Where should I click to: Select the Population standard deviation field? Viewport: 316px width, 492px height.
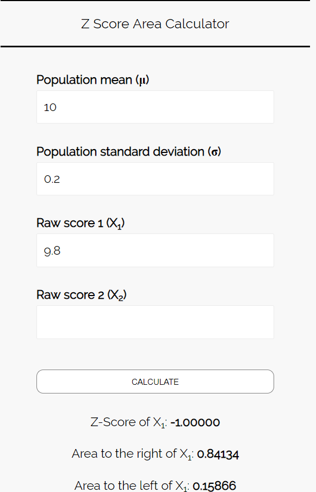pyautogui.click(x=155, y=179)
